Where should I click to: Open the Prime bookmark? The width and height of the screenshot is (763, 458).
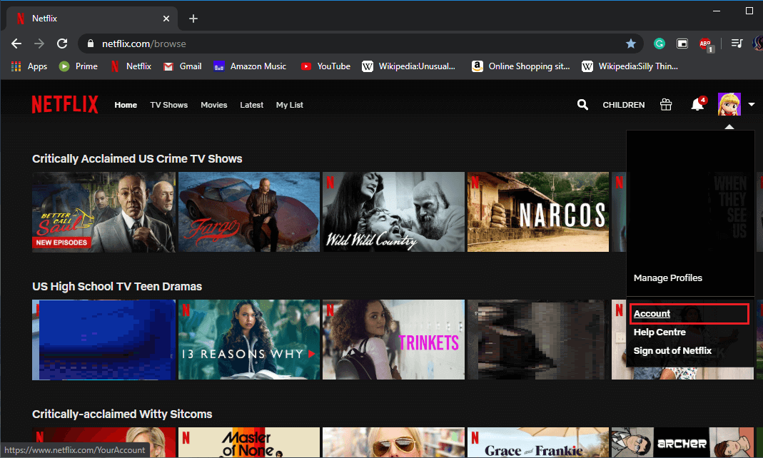[x=79, y=66]
